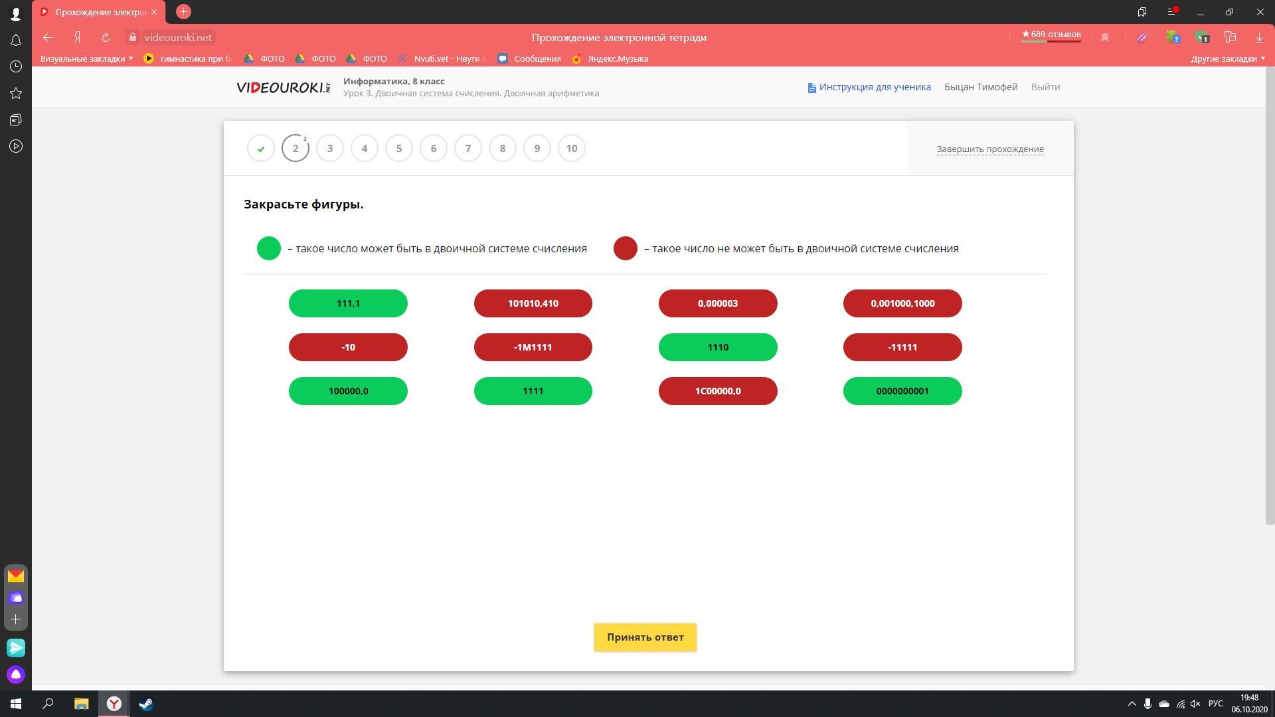Click the favorites star in sidebar
The width and height of the screenshot is (1275, 717).
(16, 94)
